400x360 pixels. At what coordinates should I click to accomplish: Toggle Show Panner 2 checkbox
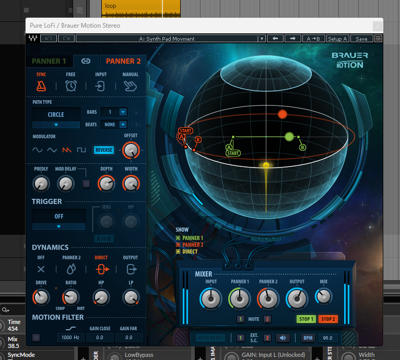click(x=178, y=245)
